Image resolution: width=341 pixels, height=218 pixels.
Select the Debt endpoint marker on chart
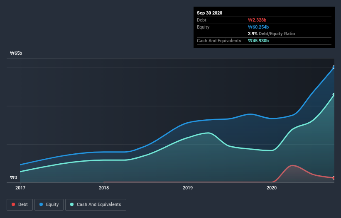pyautogui.click(x=334, y=178)
